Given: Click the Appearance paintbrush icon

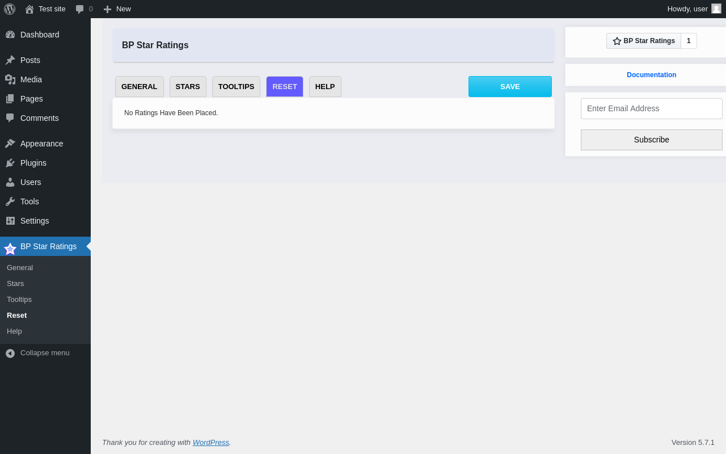Looking at the screenshot, I should [10, 144].
